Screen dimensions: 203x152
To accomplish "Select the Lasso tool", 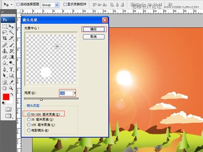I will coord(4,32).
